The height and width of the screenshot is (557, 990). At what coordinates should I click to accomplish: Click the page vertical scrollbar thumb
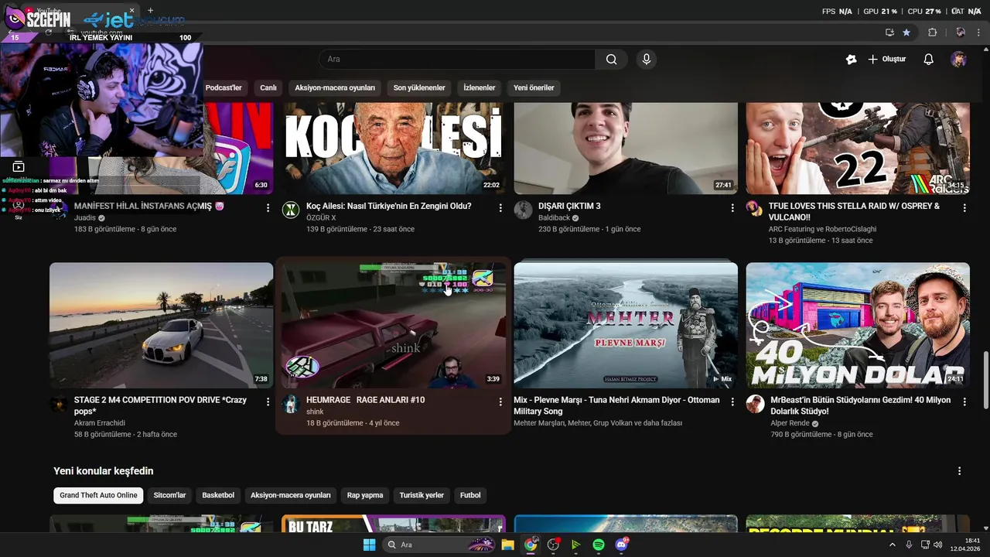(985, 381)
